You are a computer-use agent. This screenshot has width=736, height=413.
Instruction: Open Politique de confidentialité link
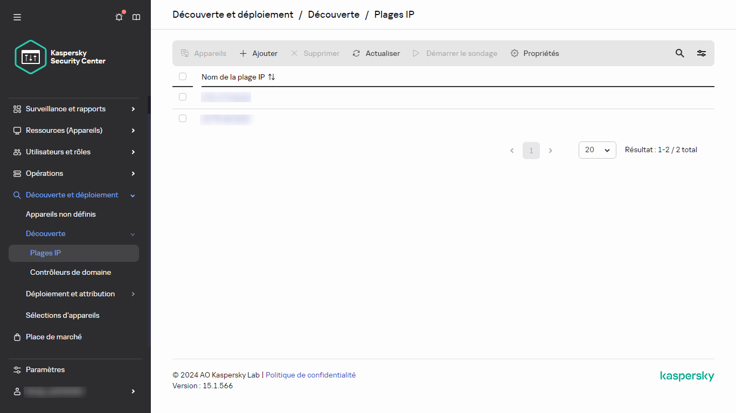pos(310,375)
